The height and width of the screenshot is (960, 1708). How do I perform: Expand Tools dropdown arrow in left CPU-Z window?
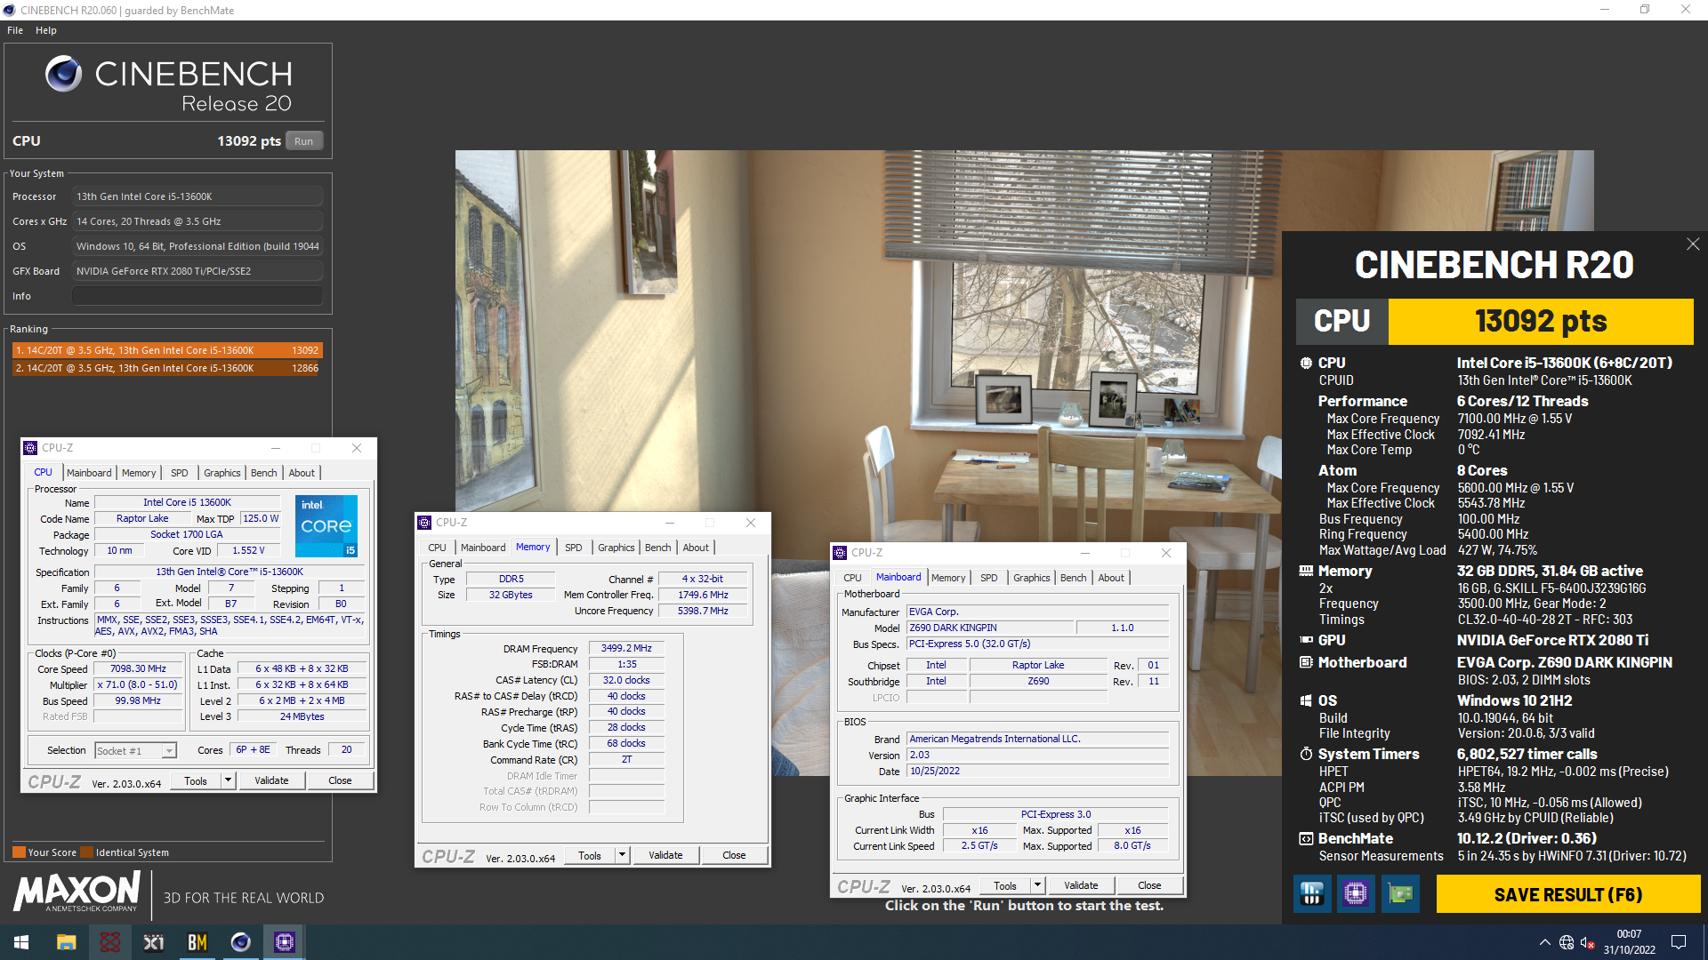point(229,780)
